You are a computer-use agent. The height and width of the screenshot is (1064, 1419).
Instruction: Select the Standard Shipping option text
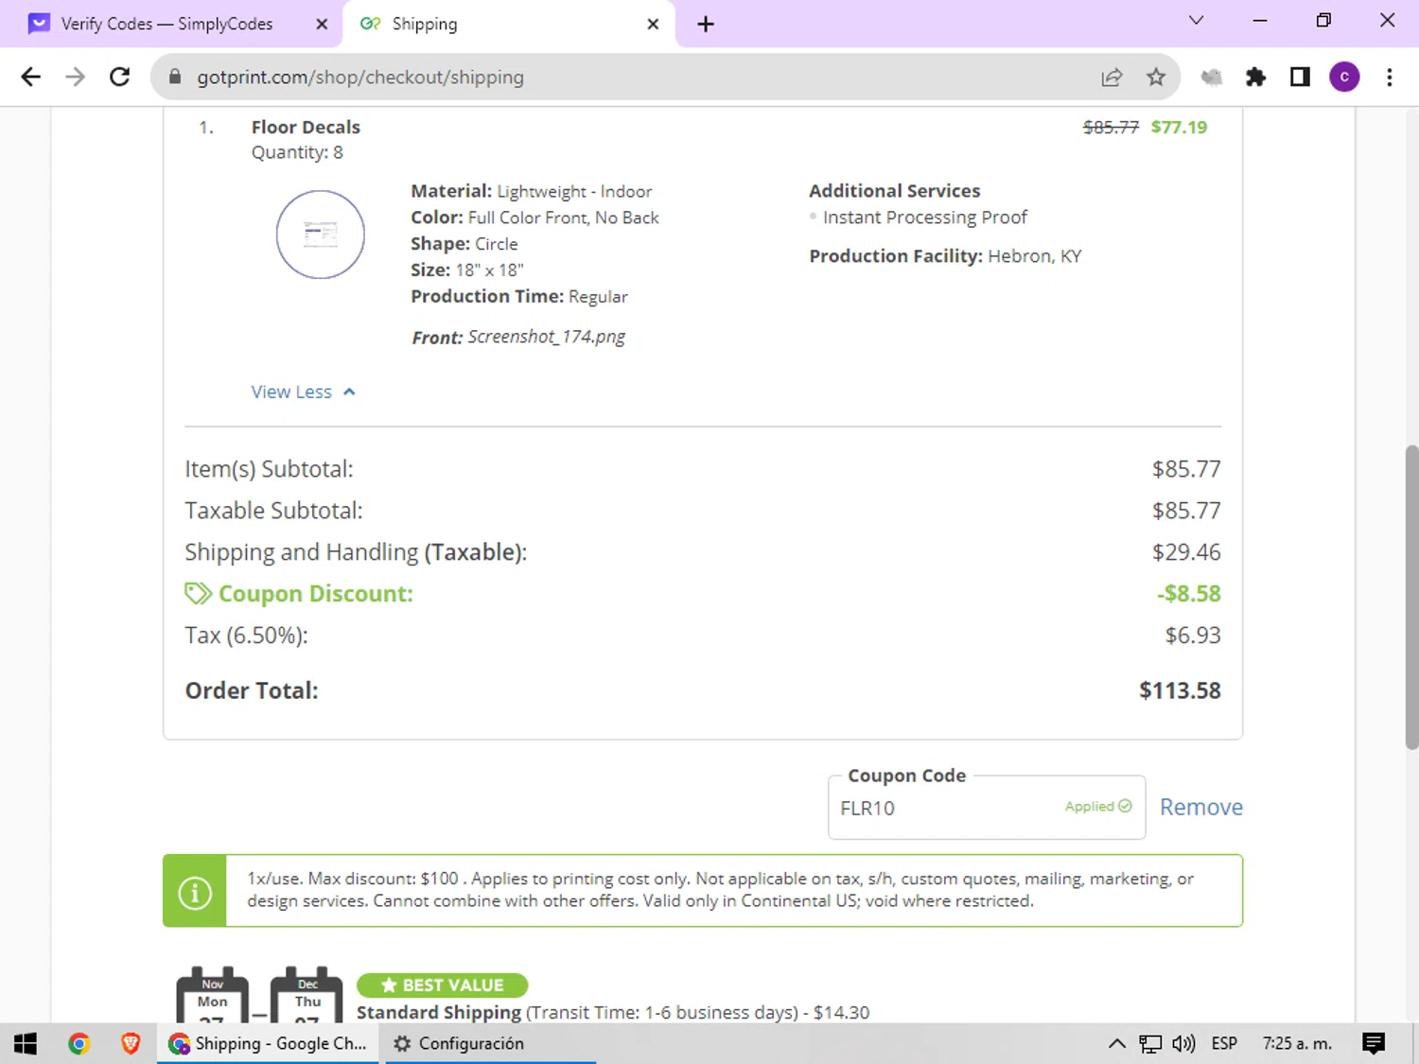coord(613,1012)
